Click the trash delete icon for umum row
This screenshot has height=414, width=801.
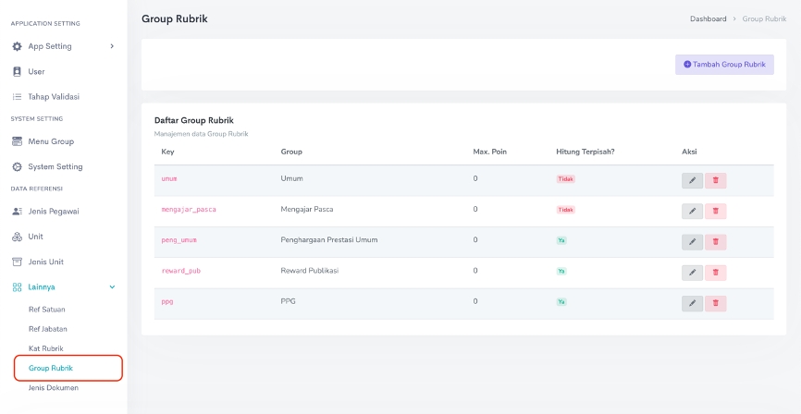[x=715, y=181]
